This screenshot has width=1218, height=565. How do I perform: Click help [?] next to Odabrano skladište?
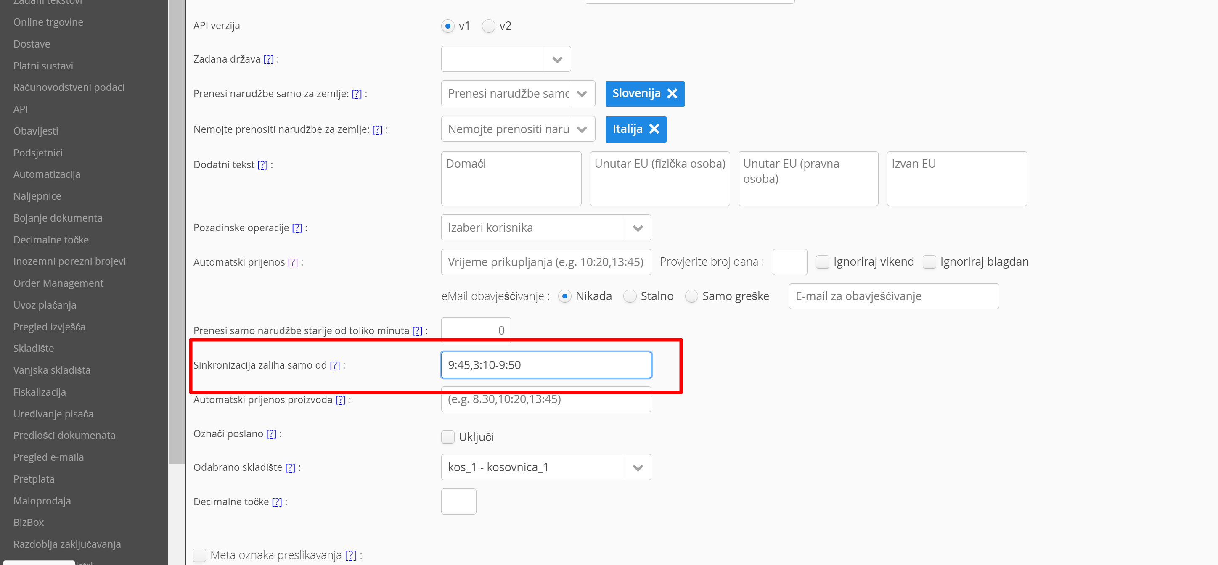[x=290, y=467]
